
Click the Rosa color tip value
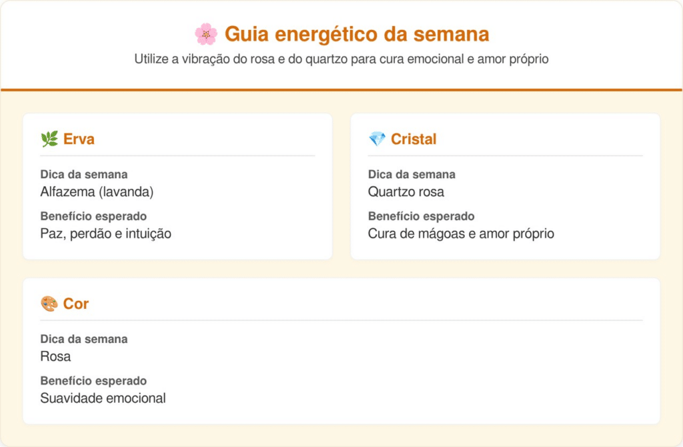coord(55,357)
